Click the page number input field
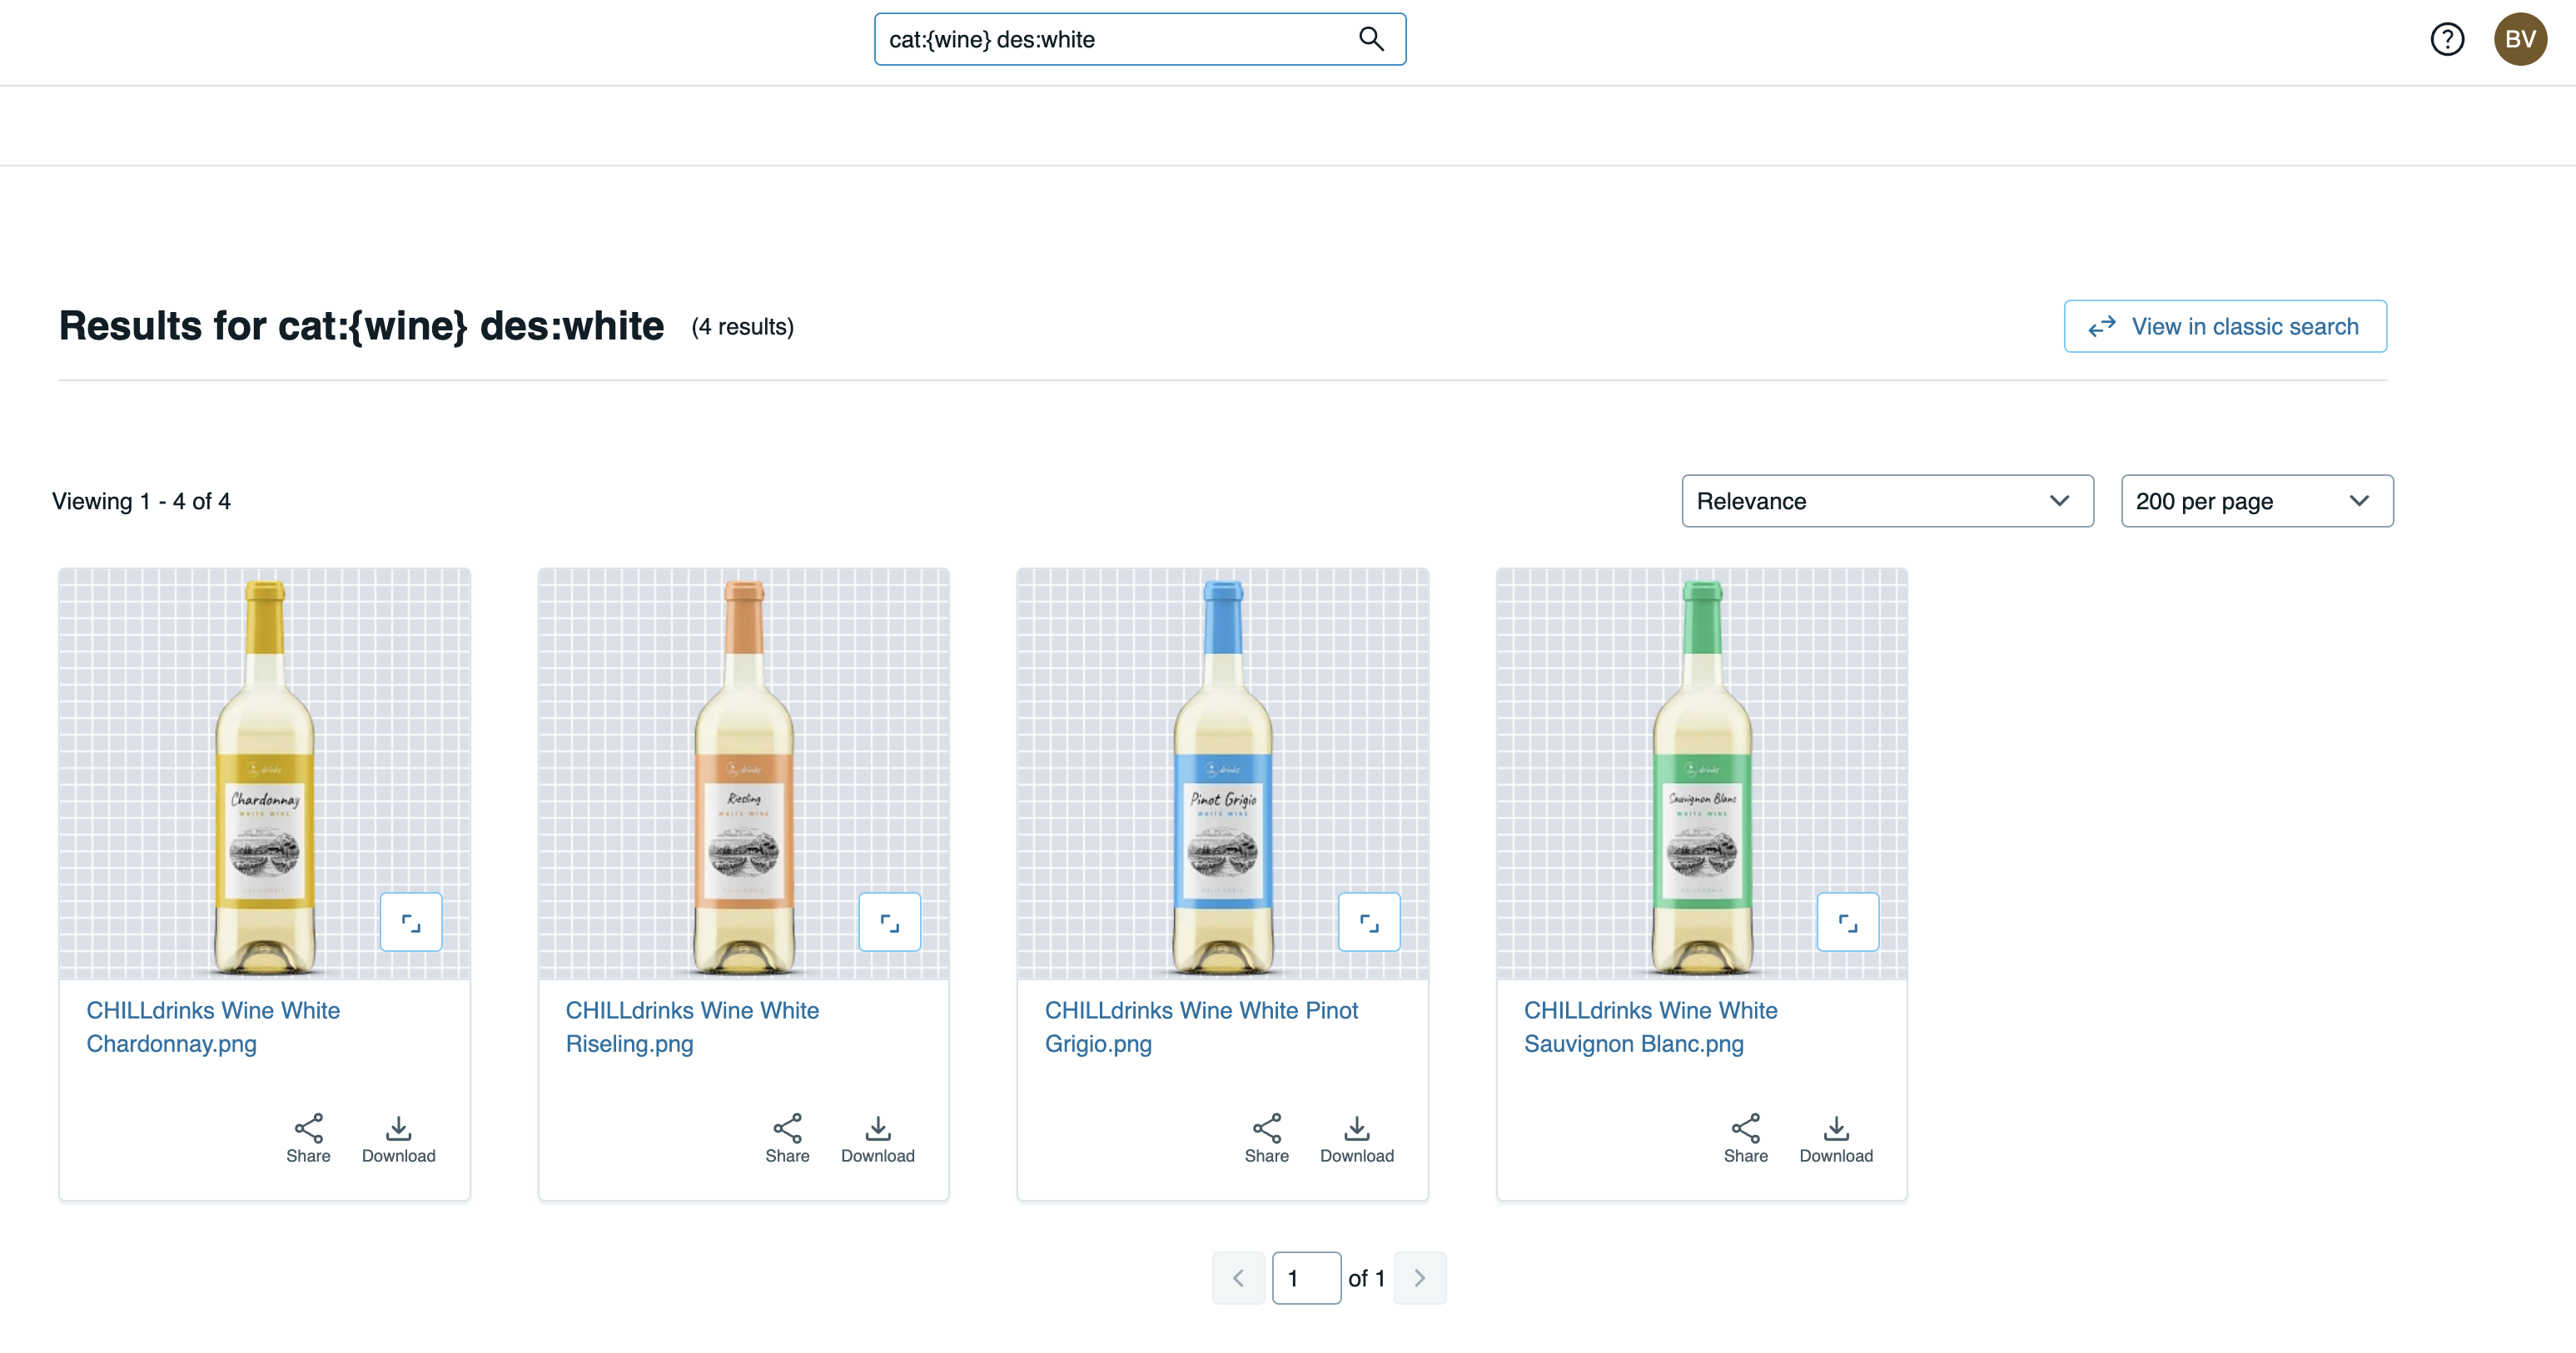The width and height of the screenshot is (2576, 1353). pyautogui.click(x=1306, y=1277)
